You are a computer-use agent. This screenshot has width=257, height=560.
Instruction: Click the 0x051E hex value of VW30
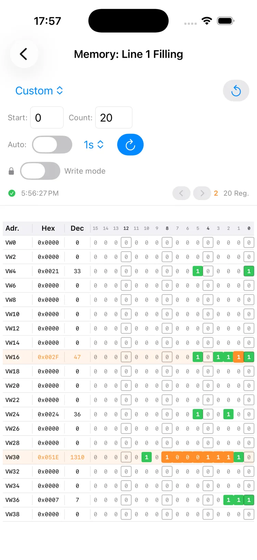(x=48, y=457)
